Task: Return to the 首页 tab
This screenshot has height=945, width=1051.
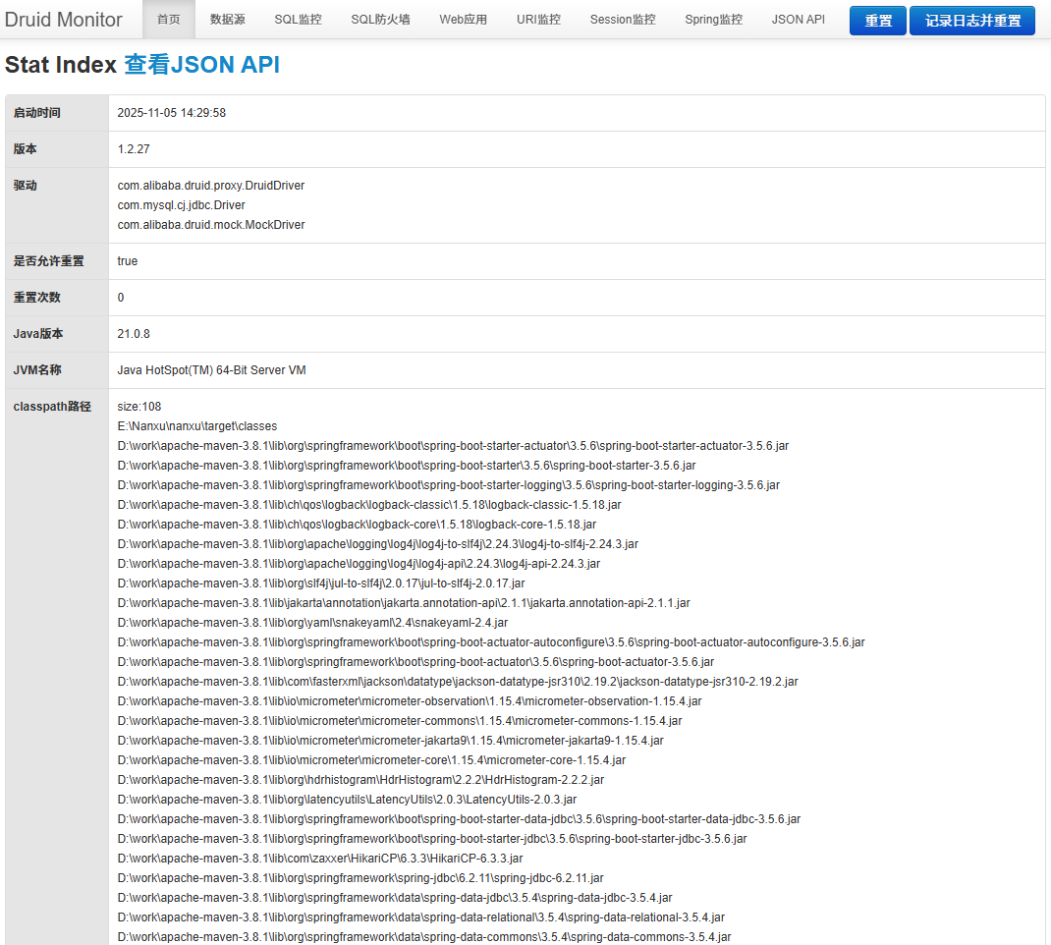Action: click(x=168, y=19)
